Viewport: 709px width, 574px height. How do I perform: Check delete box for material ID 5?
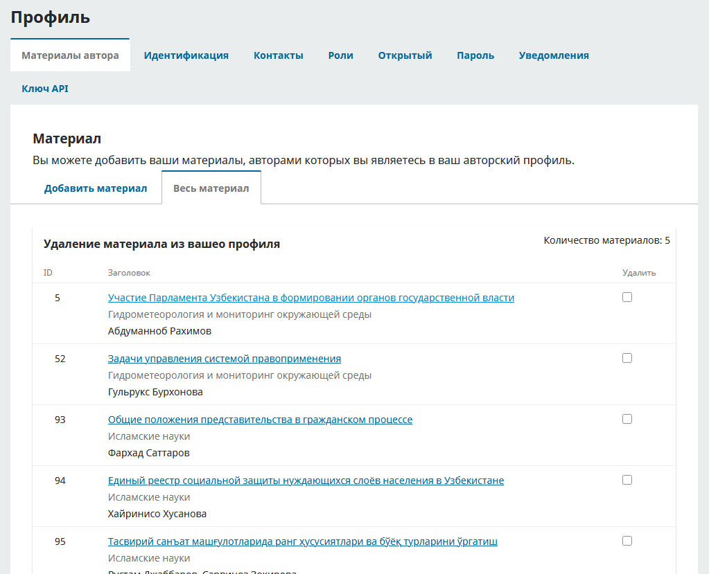pyautogui.click(x=627, y=297)
